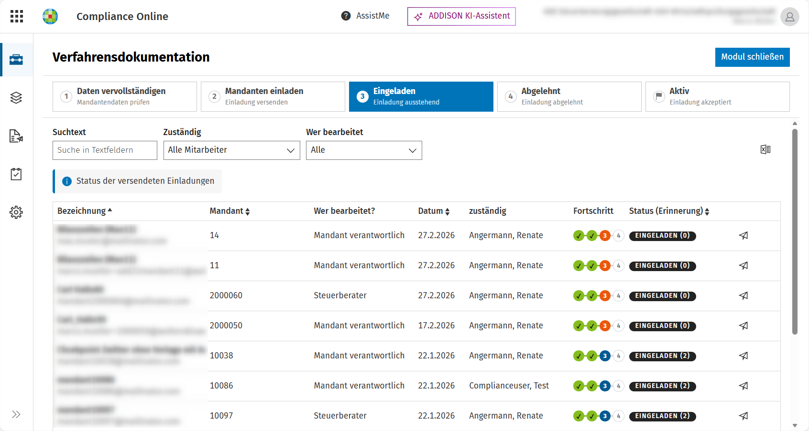Open the Wer bearbeitet dropdown
Image resolution: width=809 pixels, height=431 pixels.
(364, 150)
